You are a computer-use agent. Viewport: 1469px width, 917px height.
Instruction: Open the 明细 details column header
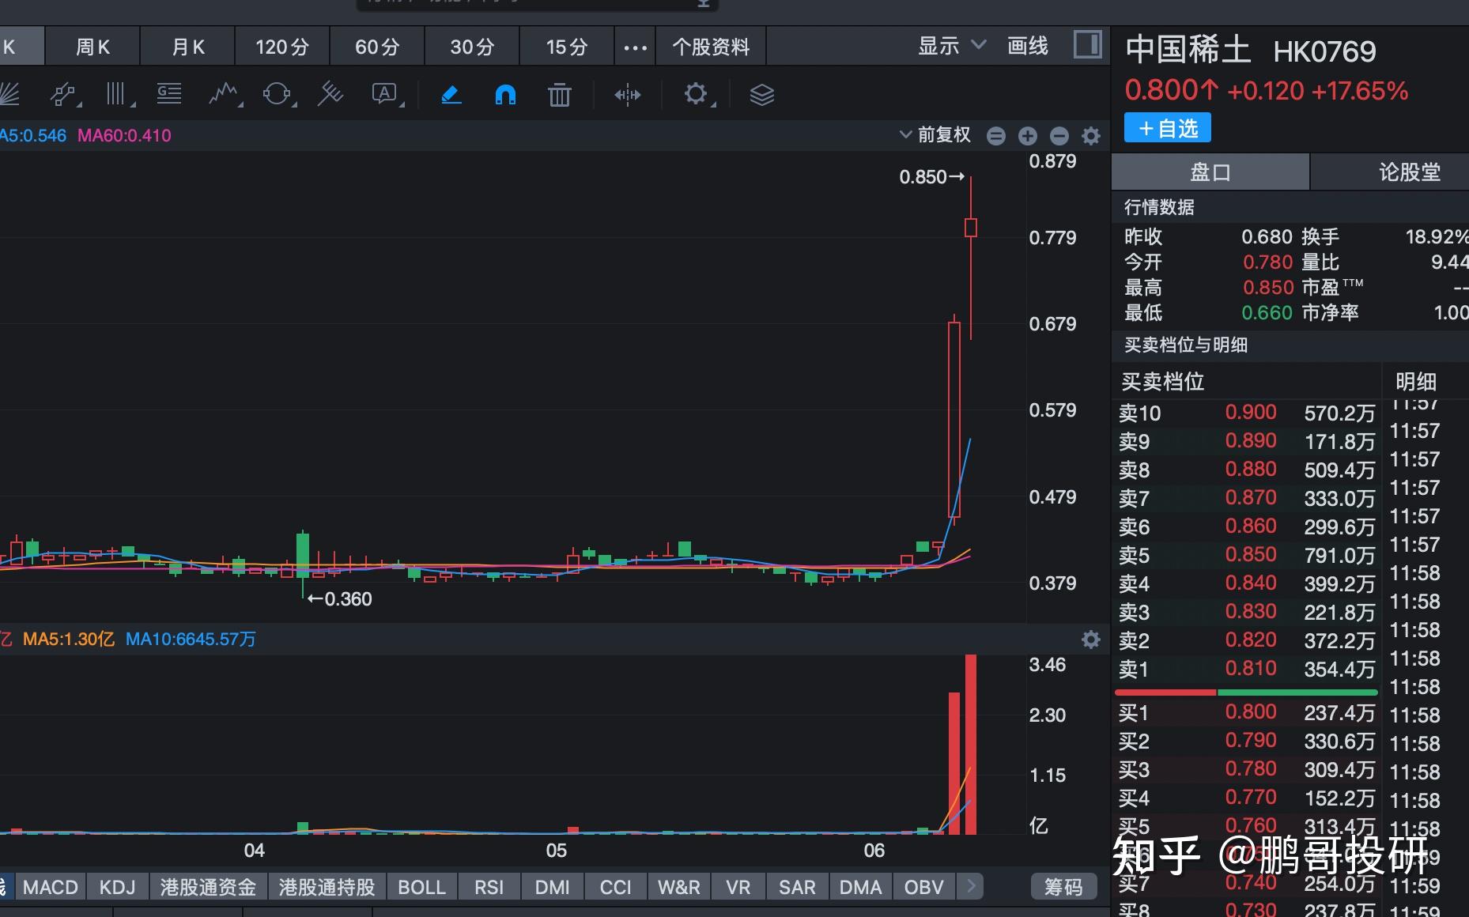(x=1415, y=382)
